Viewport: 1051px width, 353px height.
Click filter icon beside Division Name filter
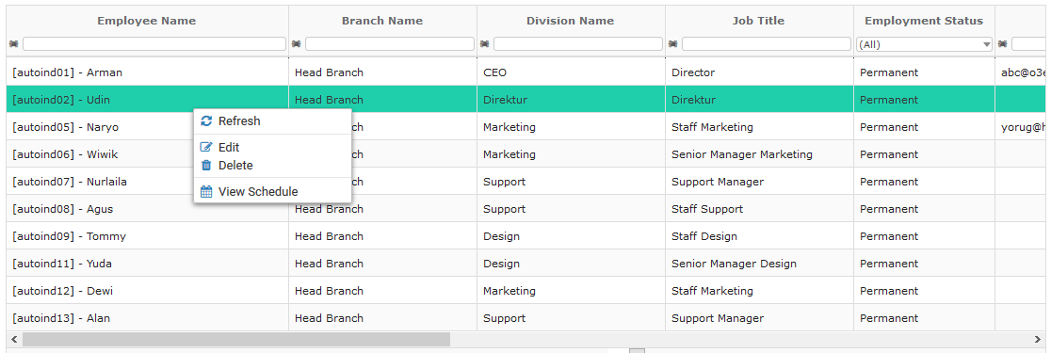click(x=485, y=43)
